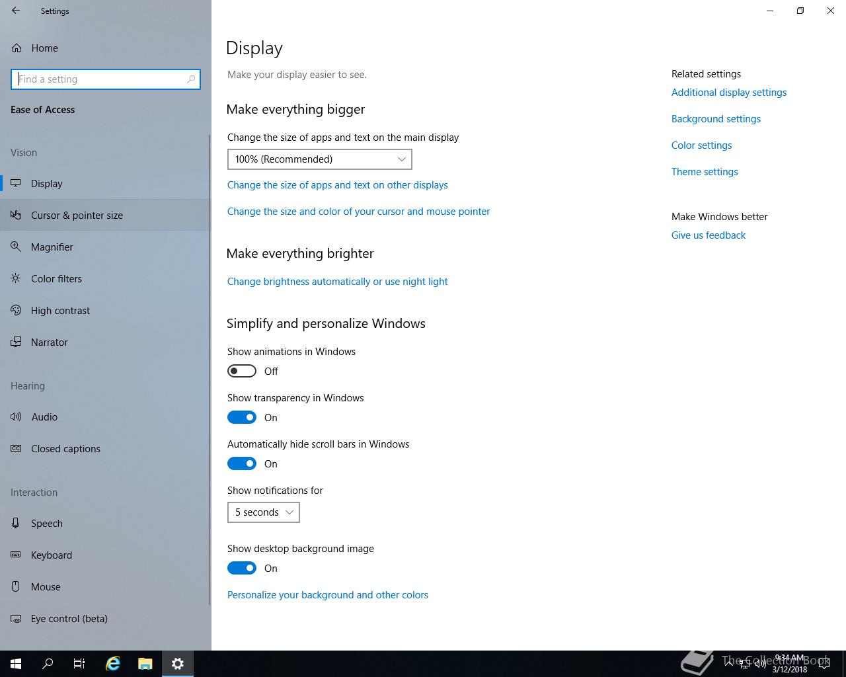Go to Home in Settings
The image size is (846, 677).
pos(106,48)
